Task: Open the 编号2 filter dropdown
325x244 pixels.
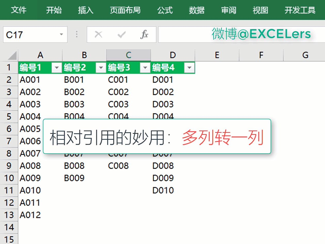Action: pyautogui.click(x=101, y=68)
